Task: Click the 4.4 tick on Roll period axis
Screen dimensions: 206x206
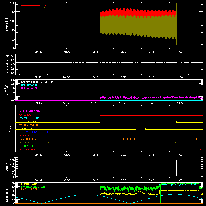Action: (x=13, y=56)
